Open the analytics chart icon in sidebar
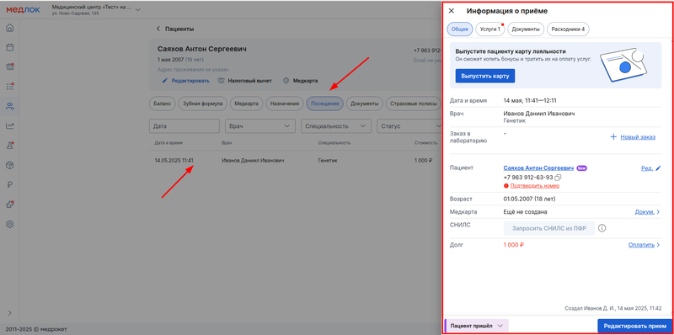The width and height of the screenshot is (674, 335). [9, 126]
